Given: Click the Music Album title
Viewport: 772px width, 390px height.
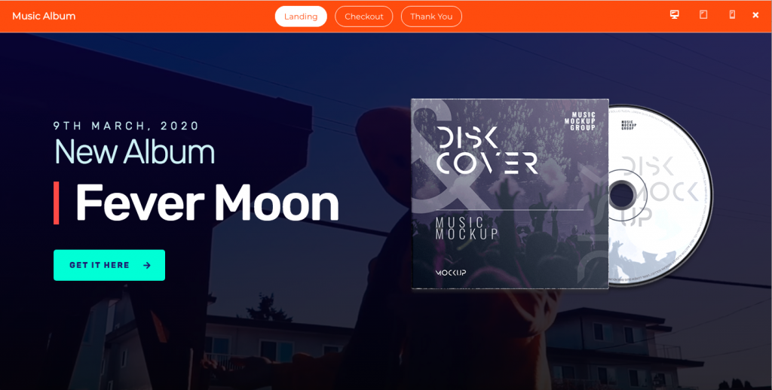Looking at the screenshot, I should [x=44, y=17].
